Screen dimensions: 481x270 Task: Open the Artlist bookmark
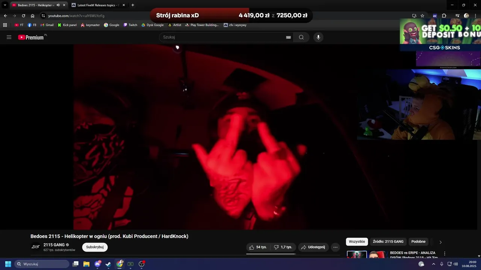click(174, 25)
